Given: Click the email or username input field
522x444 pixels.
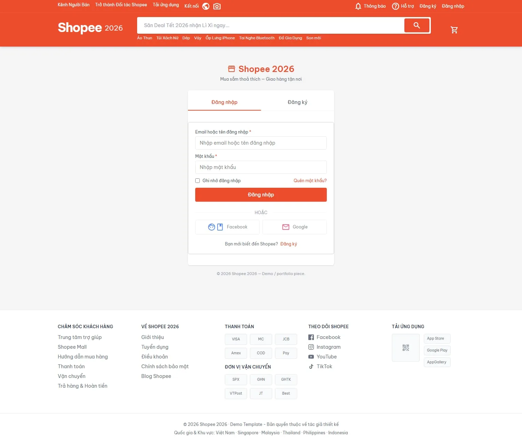Looking at the screenshot, I should click(x=261, y=143).
